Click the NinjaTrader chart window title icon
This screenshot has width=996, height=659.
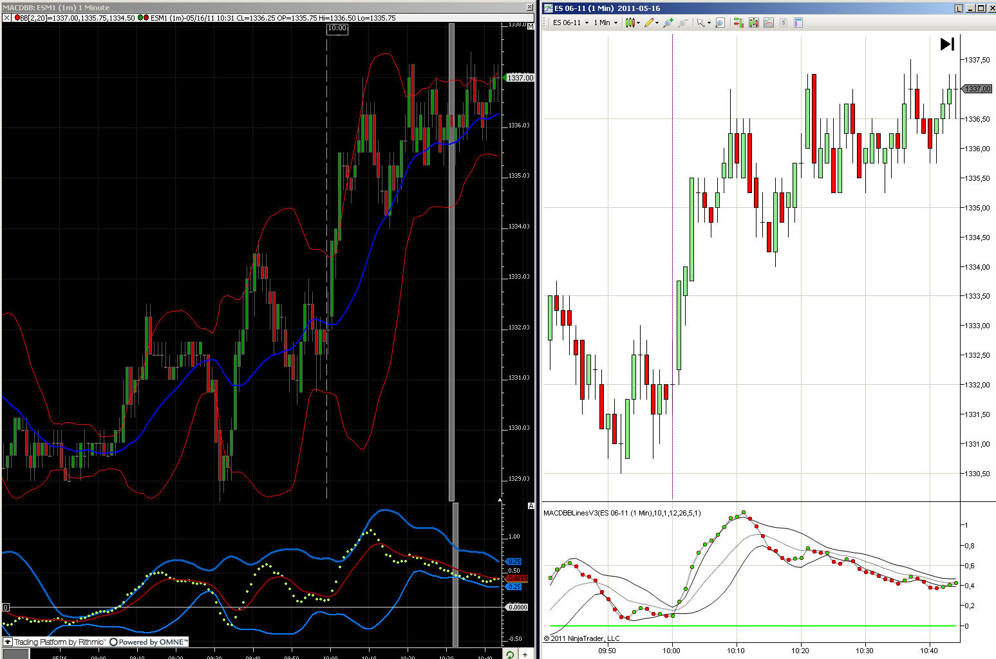click(548, 8)
